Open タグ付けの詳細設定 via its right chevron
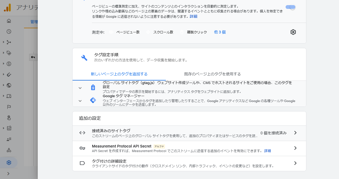This screenshot has width=339, height=179. [295, 163]
